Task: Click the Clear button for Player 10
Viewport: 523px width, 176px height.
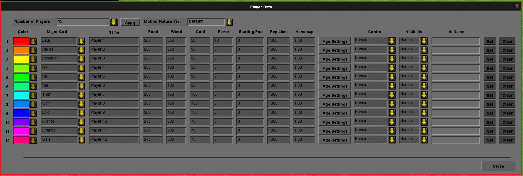Action: coord(507,122)
